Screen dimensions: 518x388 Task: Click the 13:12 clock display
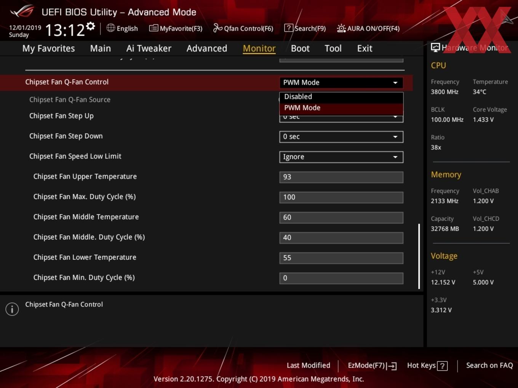click(65, 30)
